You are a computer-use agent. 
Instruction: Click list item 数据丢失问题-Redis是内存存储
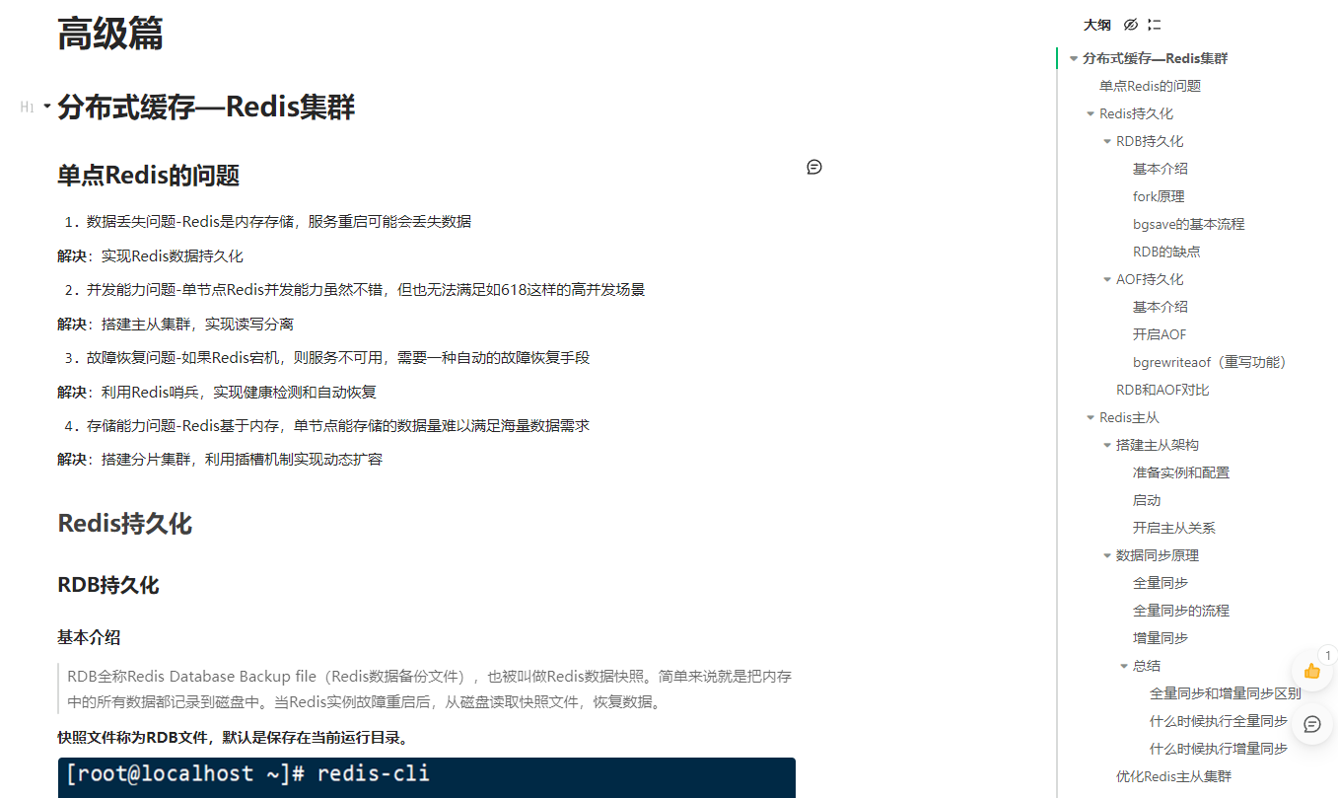coord(279,222)
